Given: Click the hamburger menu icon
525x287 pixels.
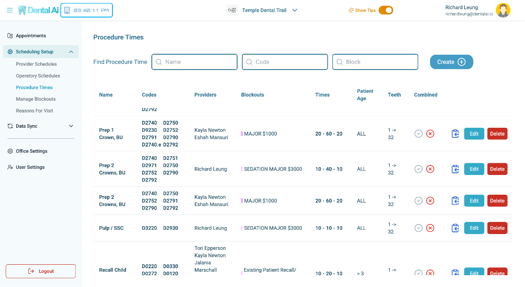Looking at the screenshot, I should point(10,10).
